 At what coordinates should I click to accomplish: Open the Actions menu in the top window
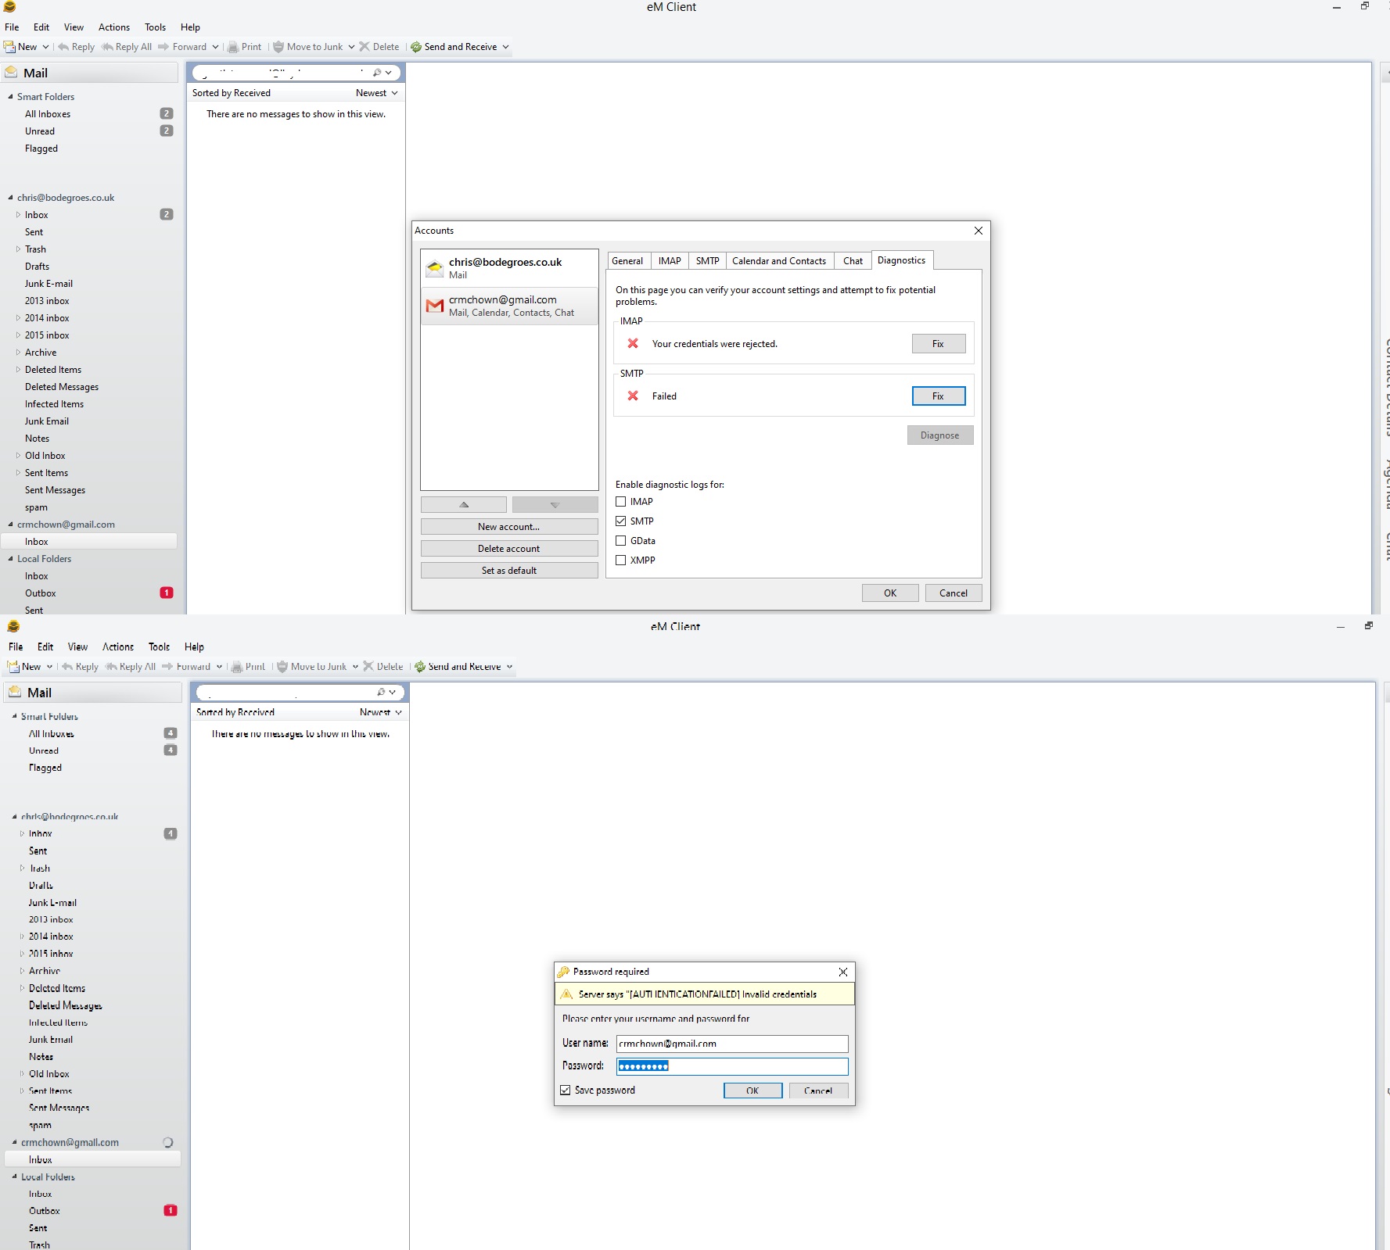coord(114,27)
